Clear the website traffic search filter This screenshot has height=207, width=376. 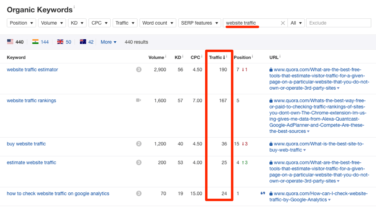click(283, 23)
